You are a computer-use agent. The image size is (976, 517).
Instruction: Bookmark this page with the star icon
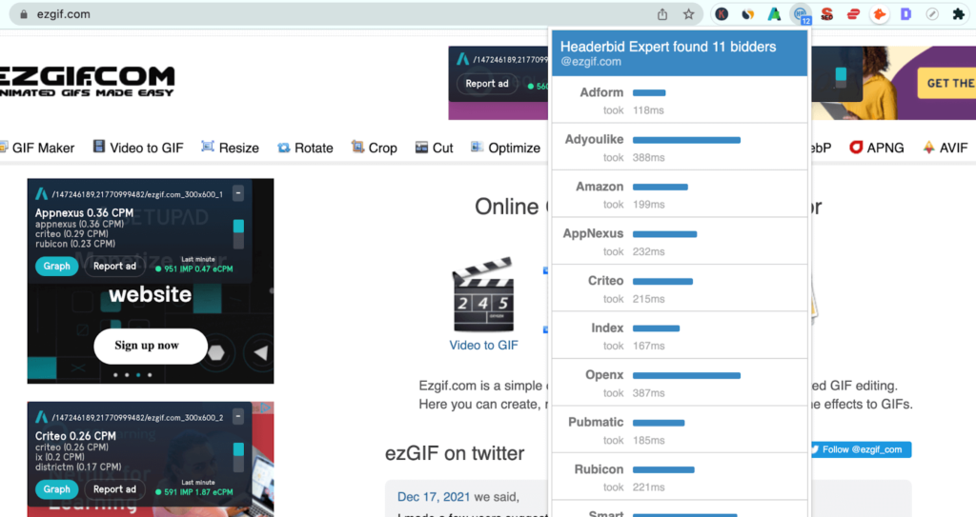688,14
